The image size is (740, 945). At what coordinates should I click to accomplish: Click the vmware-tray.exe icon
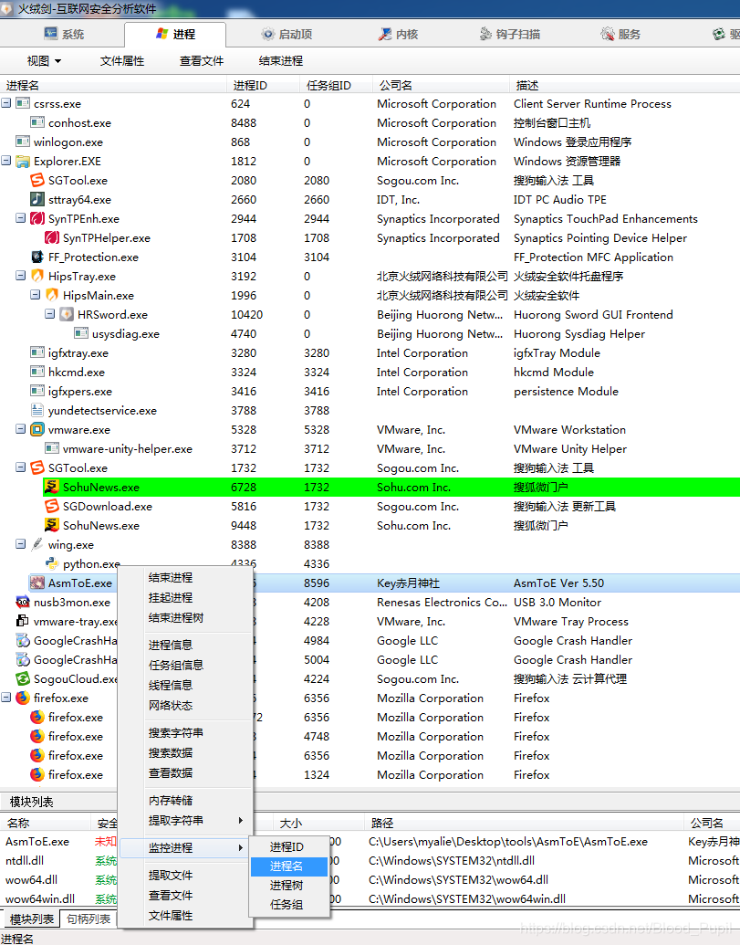click(23, 622)
